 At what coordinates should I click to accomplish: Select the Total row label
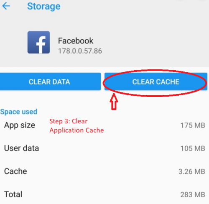point(13,194)
